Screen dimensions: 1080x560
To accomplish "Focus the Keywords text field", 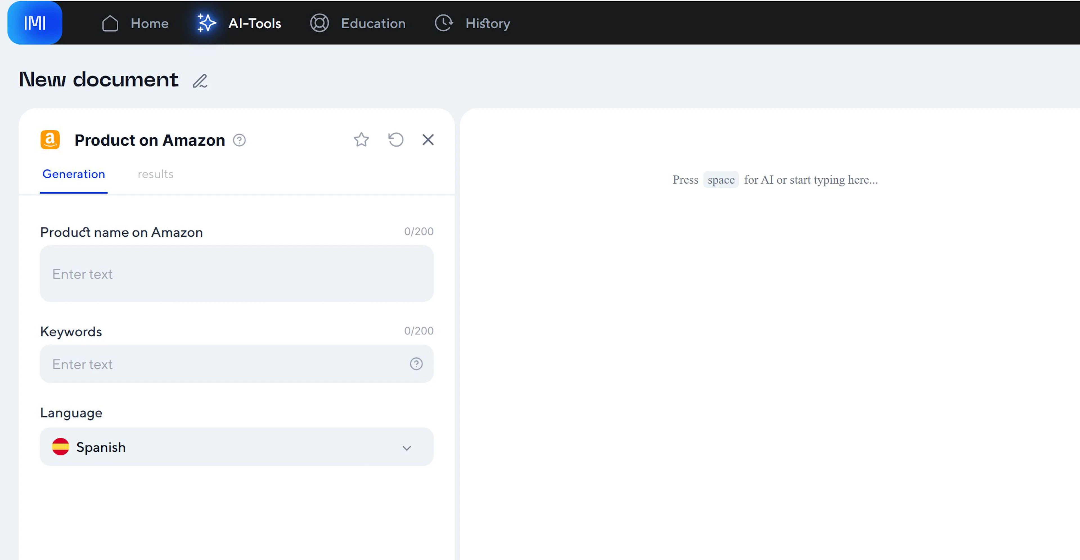I will point(222,364).
